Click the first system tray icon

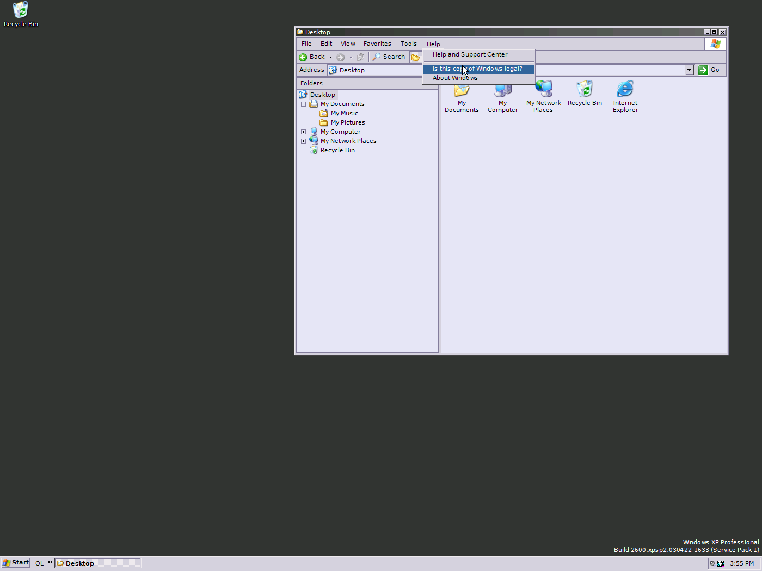(712, 564)
